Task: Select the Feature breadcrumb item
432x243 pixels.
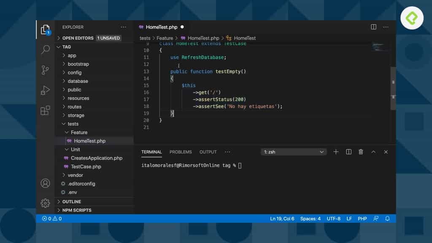Action: 165,38
